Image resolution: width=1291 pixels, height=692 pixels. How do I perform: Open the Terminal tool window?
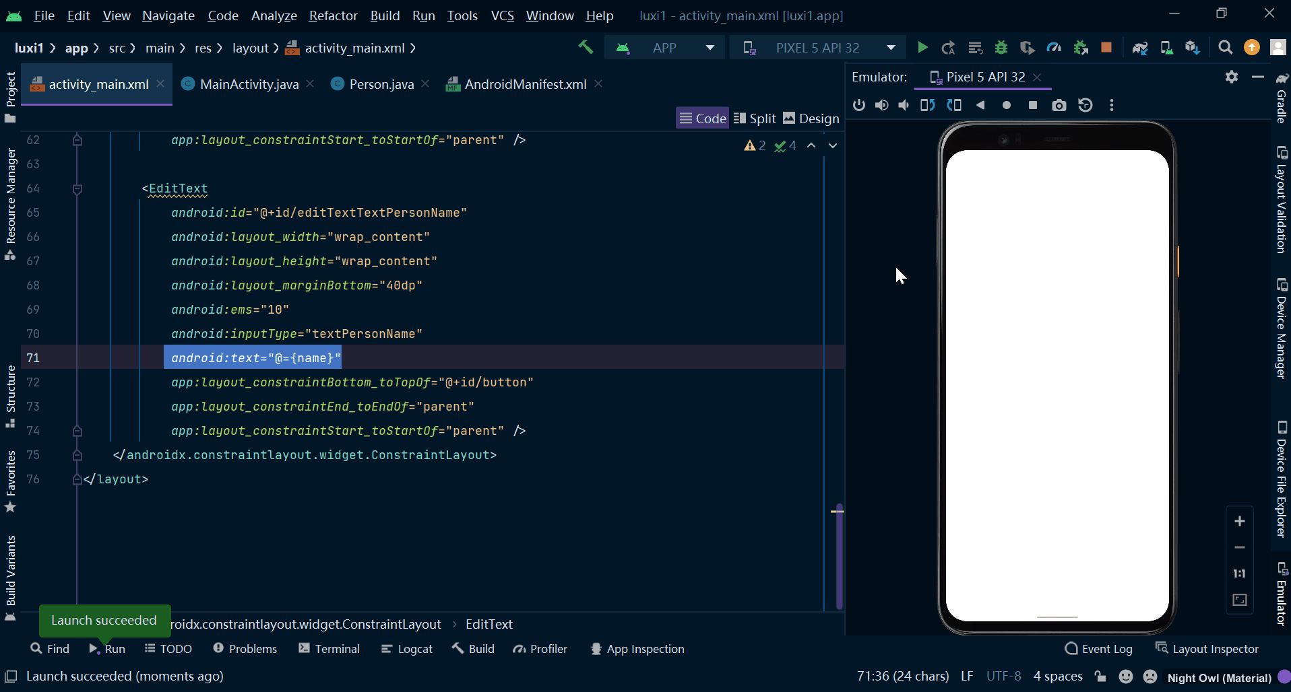(x=329, y=649)
